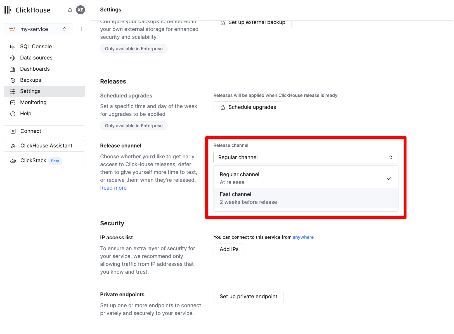The image size is (454, 334).
Task: Open ClickHouse Assistant
Action: pos(44,146)
